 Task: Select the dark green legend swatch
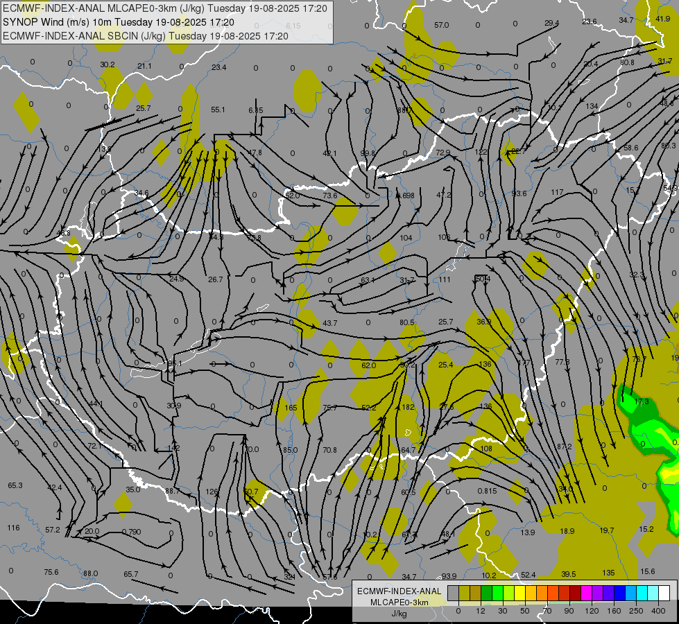point(487,593)
